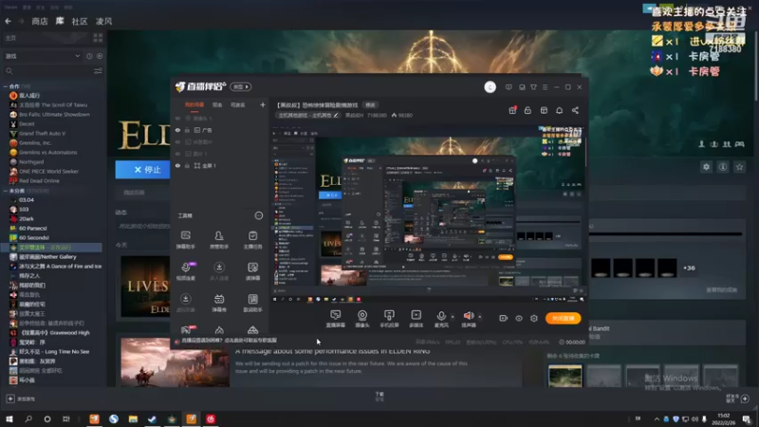Viewport: 759px width, 427px height.
Task: Toggle visibility of the 广告 source
Action: 177,130
